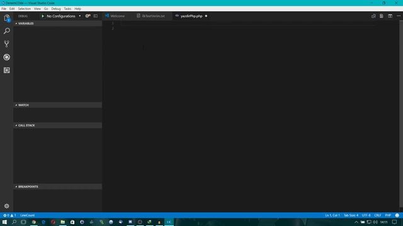Open Windows Action Center notifications
The height and width of the screenshot is (226, 403).
(395, 222)
